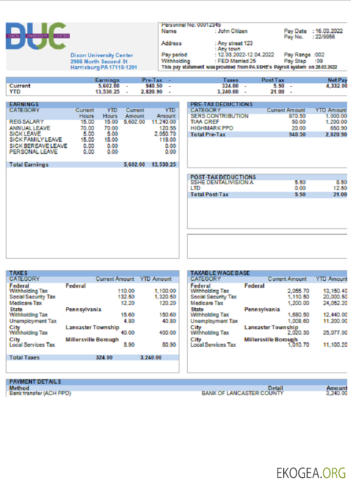Image resolution: width=351 pixels, height=487 pixels.
Task: Select the SSHE DENTAL/VISION A entry
Action: [222, 183]
